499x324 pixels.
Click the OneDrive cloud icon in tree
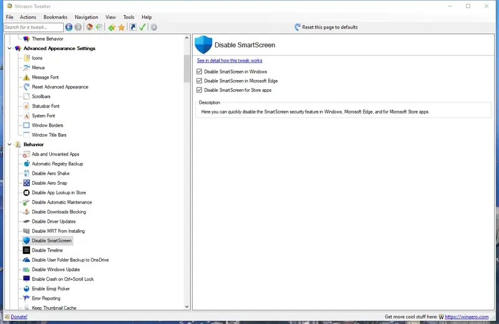pos(26,260)
